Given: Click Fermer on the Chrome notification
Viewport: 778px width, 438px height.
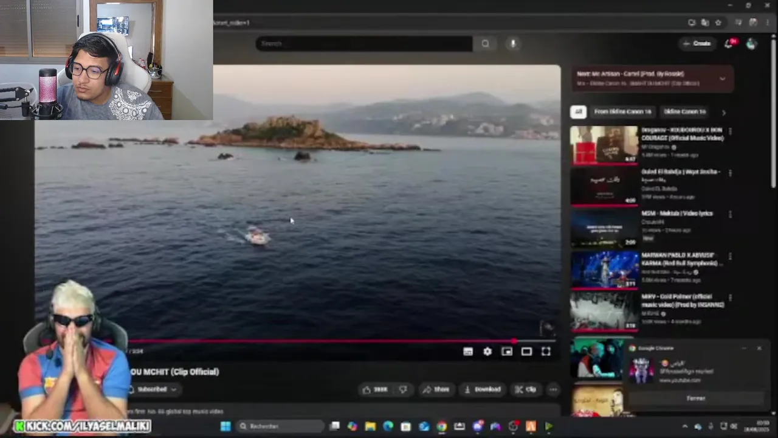Looking at the screenshot, I should [x=696, y=398].
